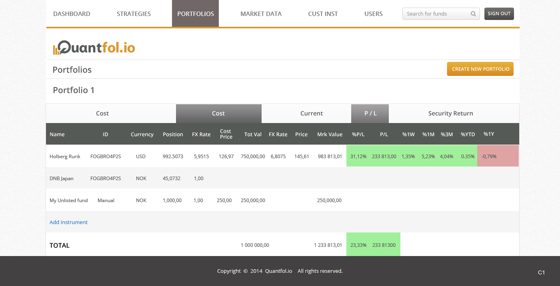
Task: Click the %P/L column header
Action: [358, 134]
